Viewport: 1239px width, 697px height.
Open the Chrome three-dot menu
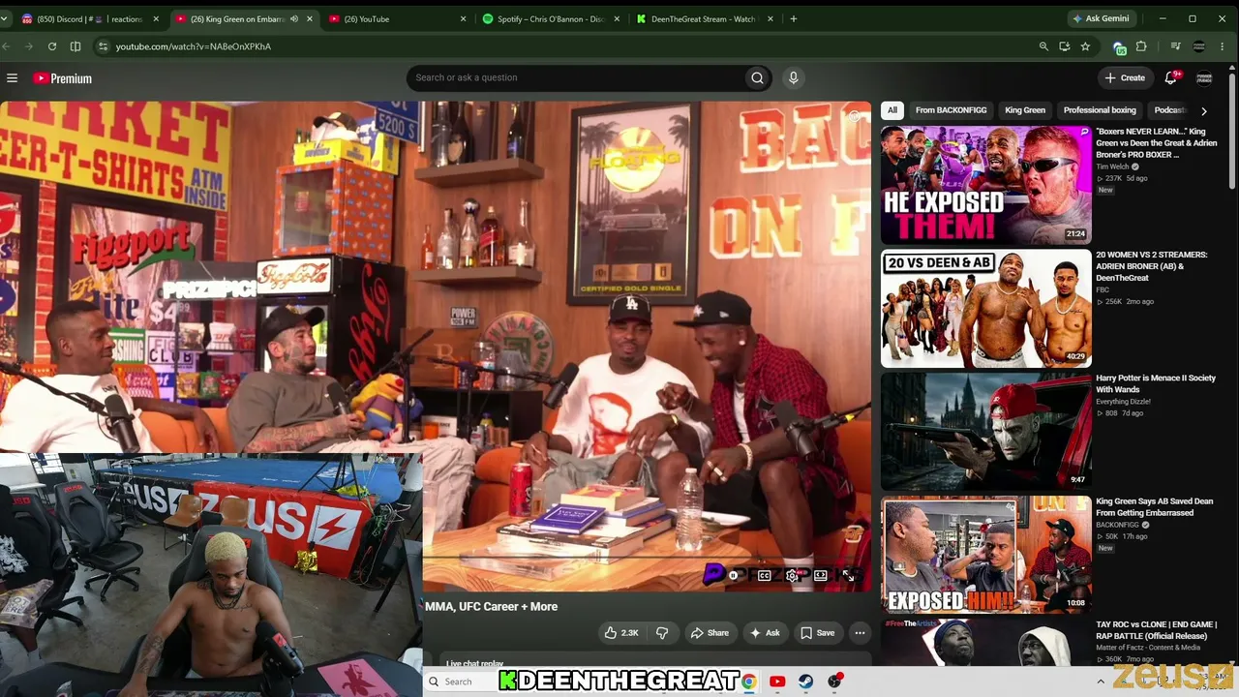pyautogui.click(x=1224, y=46)
